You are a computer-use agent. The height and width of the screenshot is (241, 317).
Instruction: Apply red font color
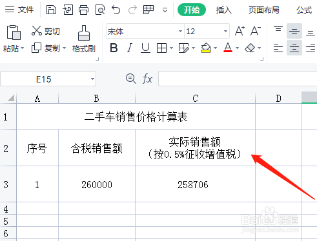coord(228,48)
